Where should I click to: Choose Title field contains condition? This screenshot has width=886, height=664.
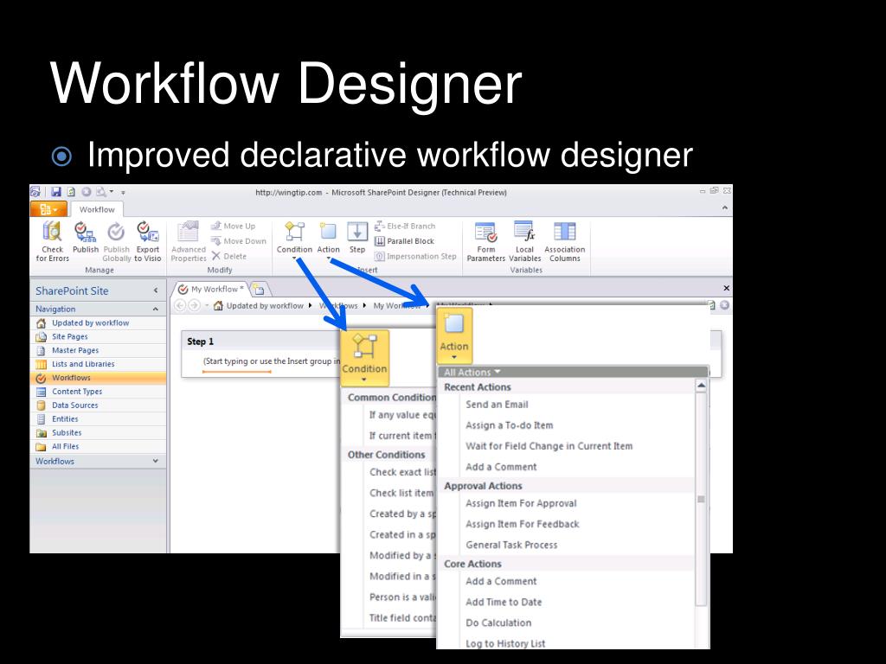(x=402, y=618)
